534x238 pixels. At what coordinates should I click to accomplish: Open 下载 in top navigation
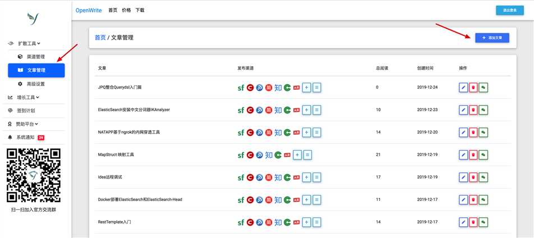click(x=140, y=10)
